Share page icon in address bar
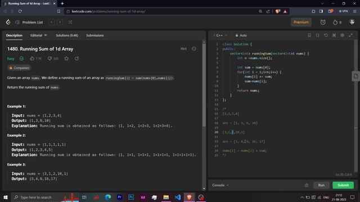This screenshot has height=202, width=360. pos(268,11)
